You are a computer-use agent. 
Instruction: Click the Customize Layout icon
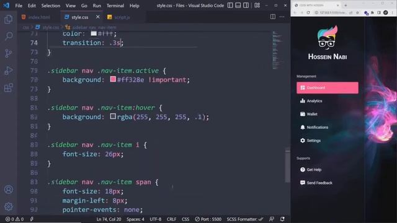pyautogui.click(x=257, y=6)
